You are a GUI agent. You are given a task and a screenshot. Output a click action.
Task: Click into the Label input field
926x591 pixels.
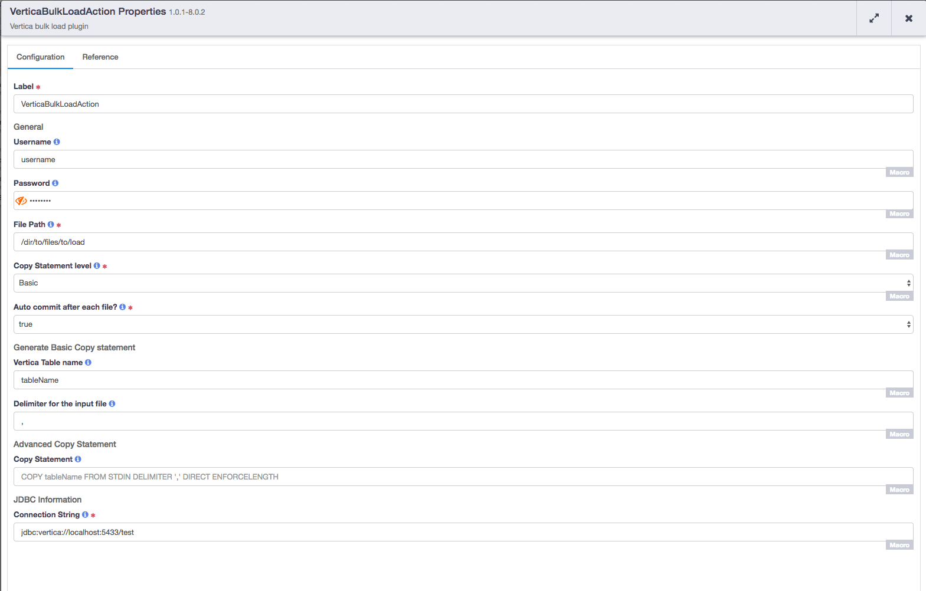coord(463,104)
